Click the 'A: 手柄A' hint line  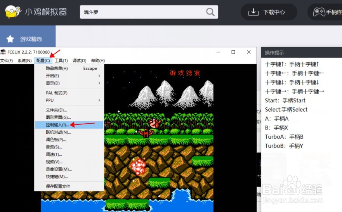coord(276,119)
